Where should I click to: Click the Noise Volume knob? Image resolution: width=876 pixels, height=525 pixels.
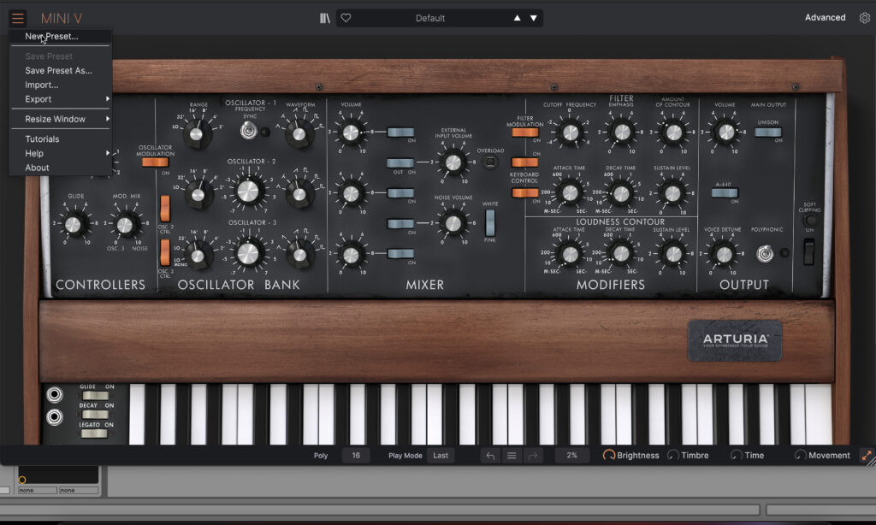tap(453, 223)
